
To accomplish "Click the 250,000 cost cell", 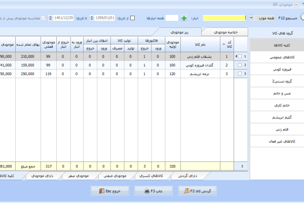I will point(27,74).
